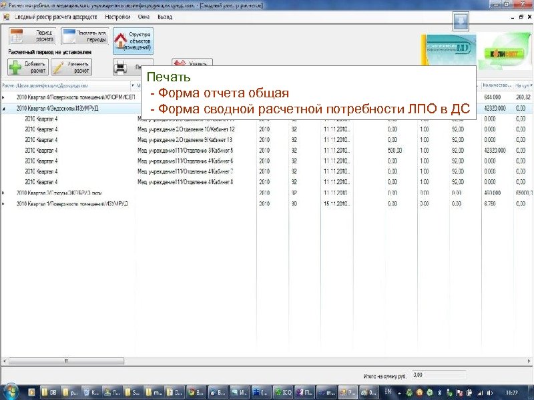Screen dimensions: 534x400
Task: Click the taskbar clock
Action: (x=512, y=393)
